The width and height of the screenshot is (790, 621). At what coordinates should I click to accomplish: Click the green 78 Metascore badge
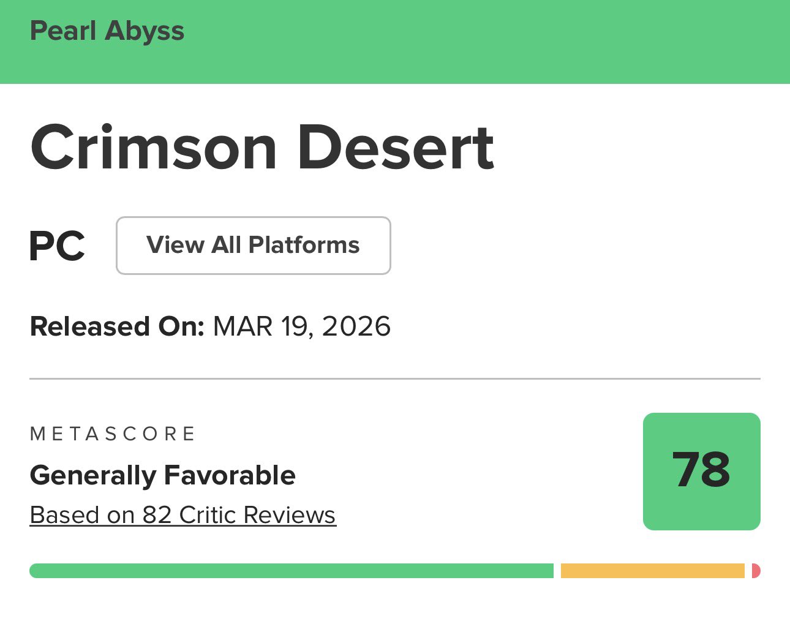click(x=701, y=471)
